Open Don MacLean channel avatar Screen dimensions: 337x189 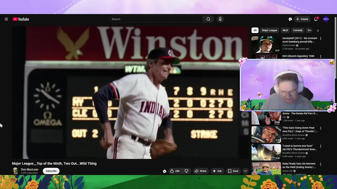point(16,171)
